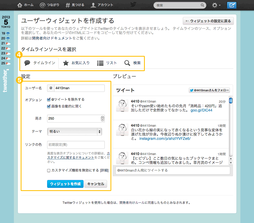
Task: Click the sun-cloud icon for day 23
Action: point(8,54)
